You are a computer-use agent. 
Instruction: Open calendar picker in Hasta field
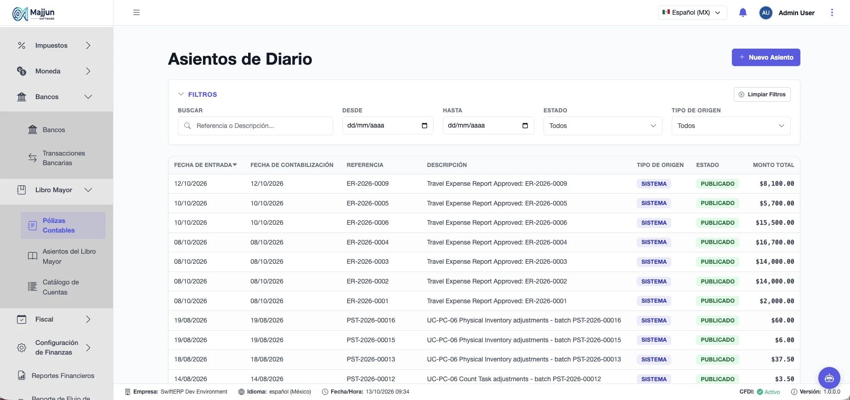click(525, 126)
